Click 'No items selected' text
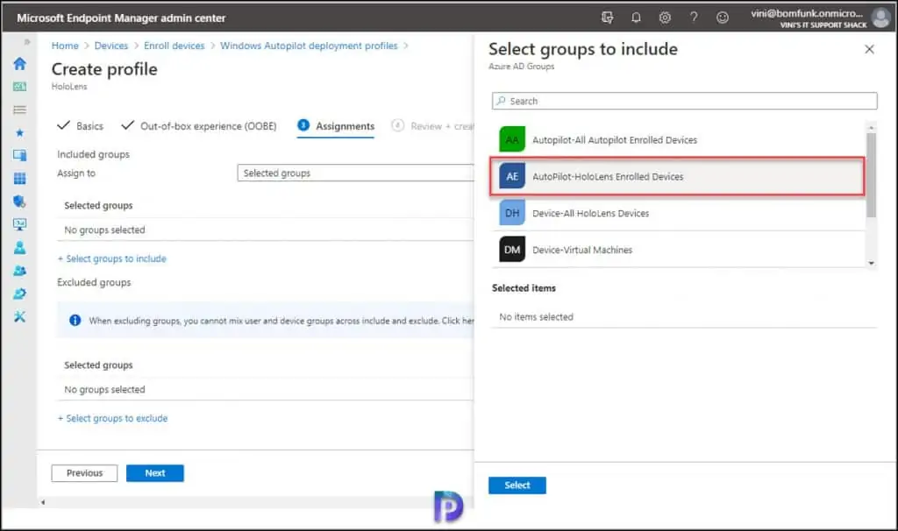Viewport: 898px width, 531px height. pos(536,316)
